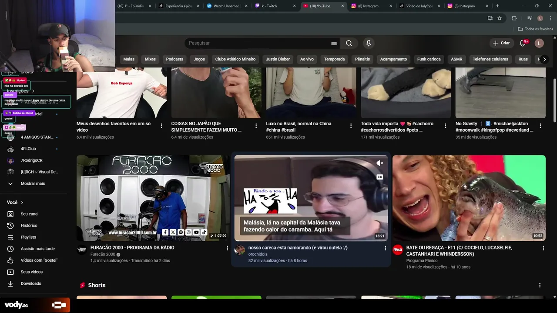This screenshot has height=313, width=557.
Task: Toggle captions on preview video
Action: [379, 177]
